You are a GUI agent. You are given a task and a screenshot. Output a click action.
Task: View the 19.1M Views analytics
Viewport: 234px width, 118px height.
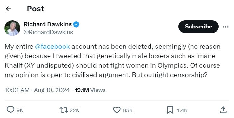(x=90, y=90)
